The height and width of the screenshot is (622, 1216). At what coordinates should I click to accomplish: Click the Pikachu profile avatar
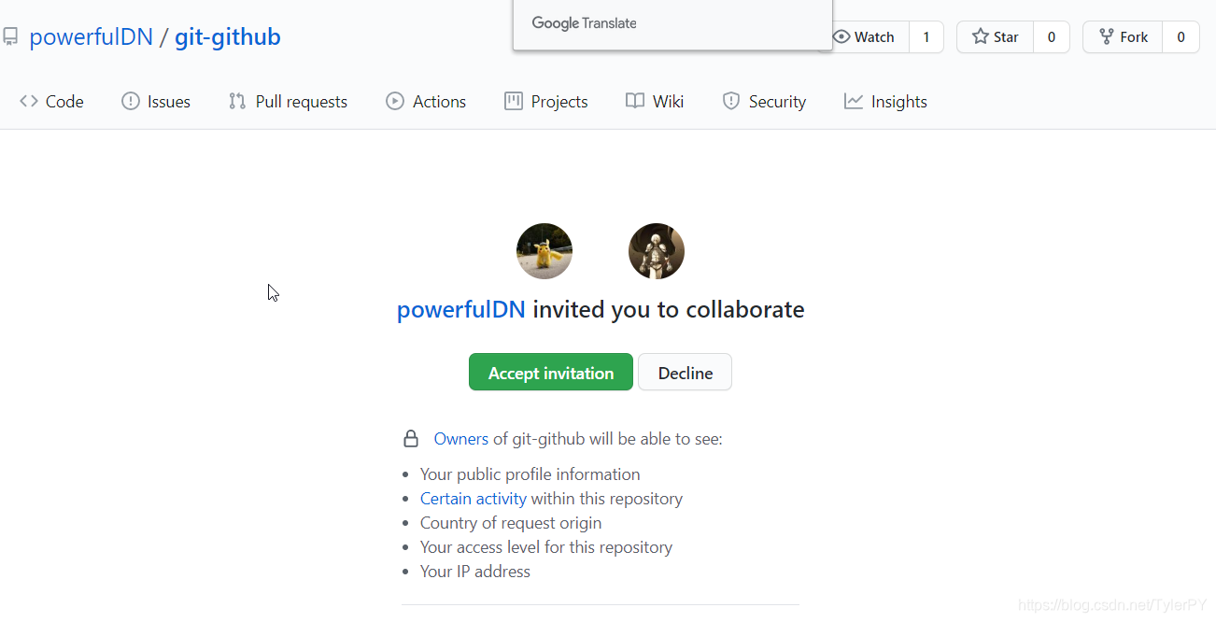[544, 251]
